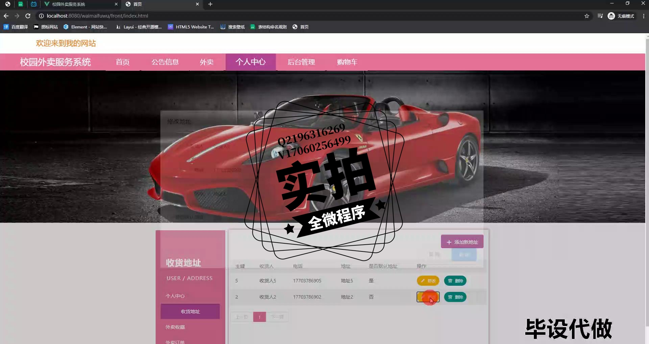Viewport: 649px width, 344px height.
Task: Open the Layui bookmark
Action: point(139,27)
